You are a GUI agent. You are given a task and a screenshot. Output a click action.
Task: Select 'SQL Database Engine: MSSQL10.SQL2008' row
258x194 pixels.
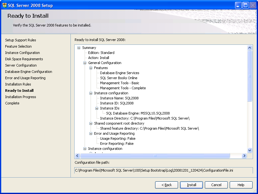(138, 113)
